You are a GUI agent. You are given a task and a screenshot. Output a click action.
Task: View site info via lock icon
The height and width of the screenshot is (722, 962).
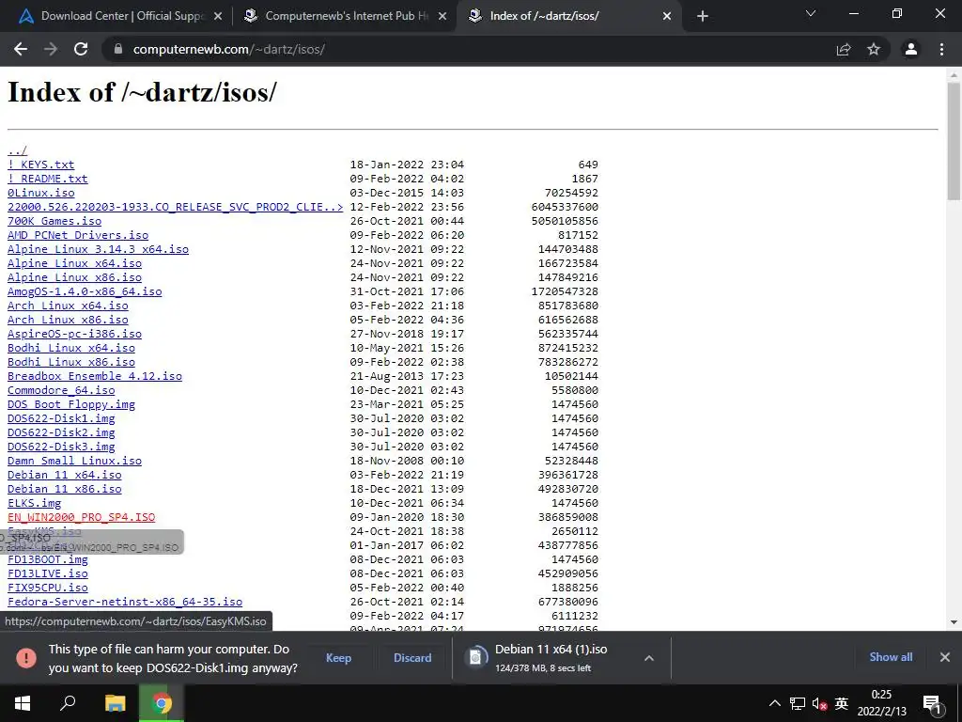click(118, 49)
